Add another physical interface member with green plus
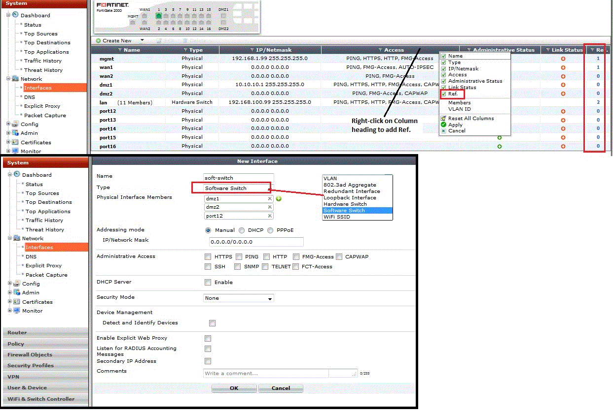The width and height of the screenshot is (613, 414). (x=279, y=199)
